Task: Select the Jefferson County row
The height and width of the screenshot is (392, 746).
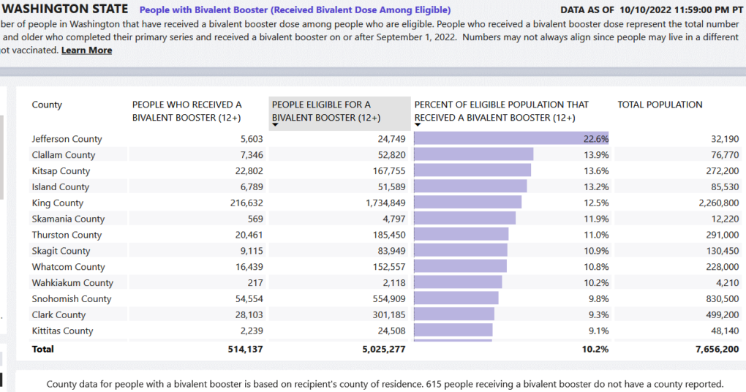Action: [x=67, y=139]
